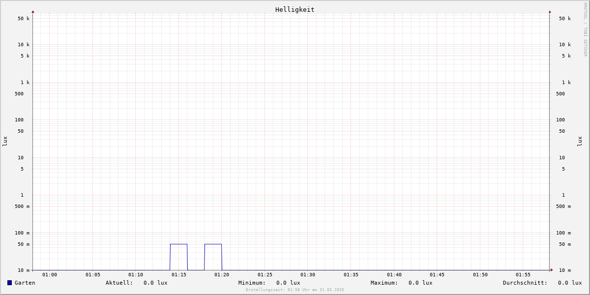Click the rotated lux label on right axis
Image resolution: width=590 pixels, height=295 pixels.
tap(580, 141)
